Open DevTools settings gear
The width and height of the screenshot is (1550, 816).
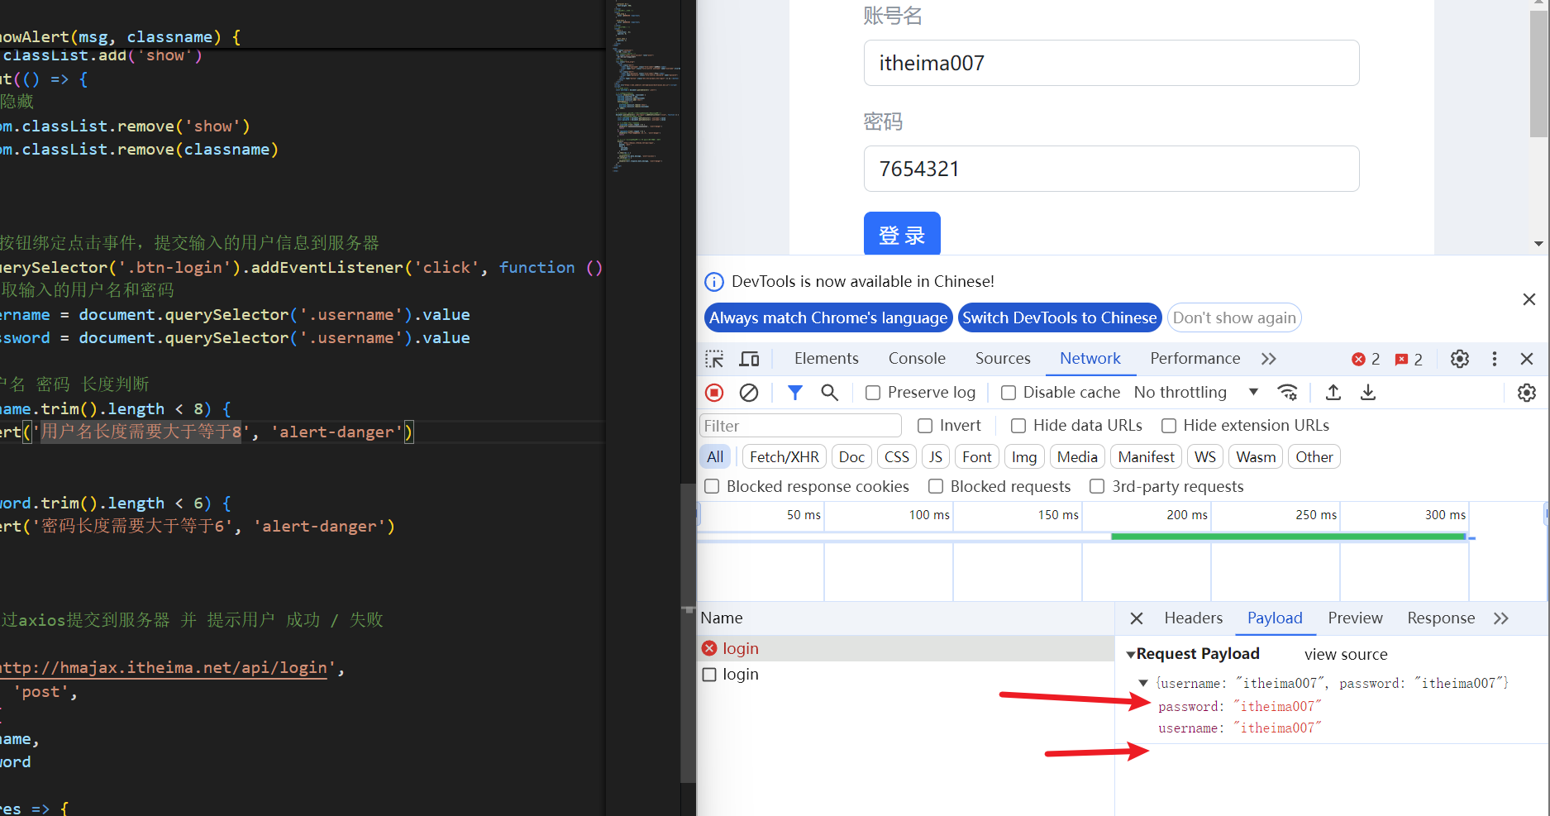coord(1460,359)
